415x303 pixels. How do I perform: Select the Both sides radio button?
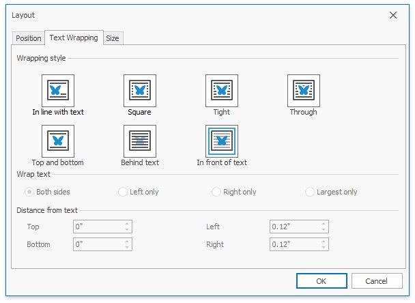tap(29, 192)
